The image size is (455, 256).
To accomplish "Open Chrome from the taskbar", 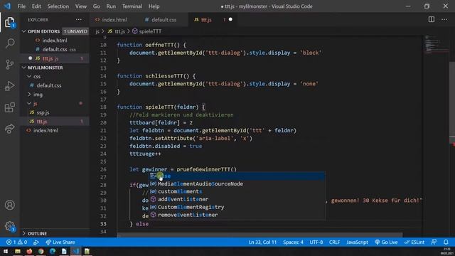I will (x=41, y=251).
